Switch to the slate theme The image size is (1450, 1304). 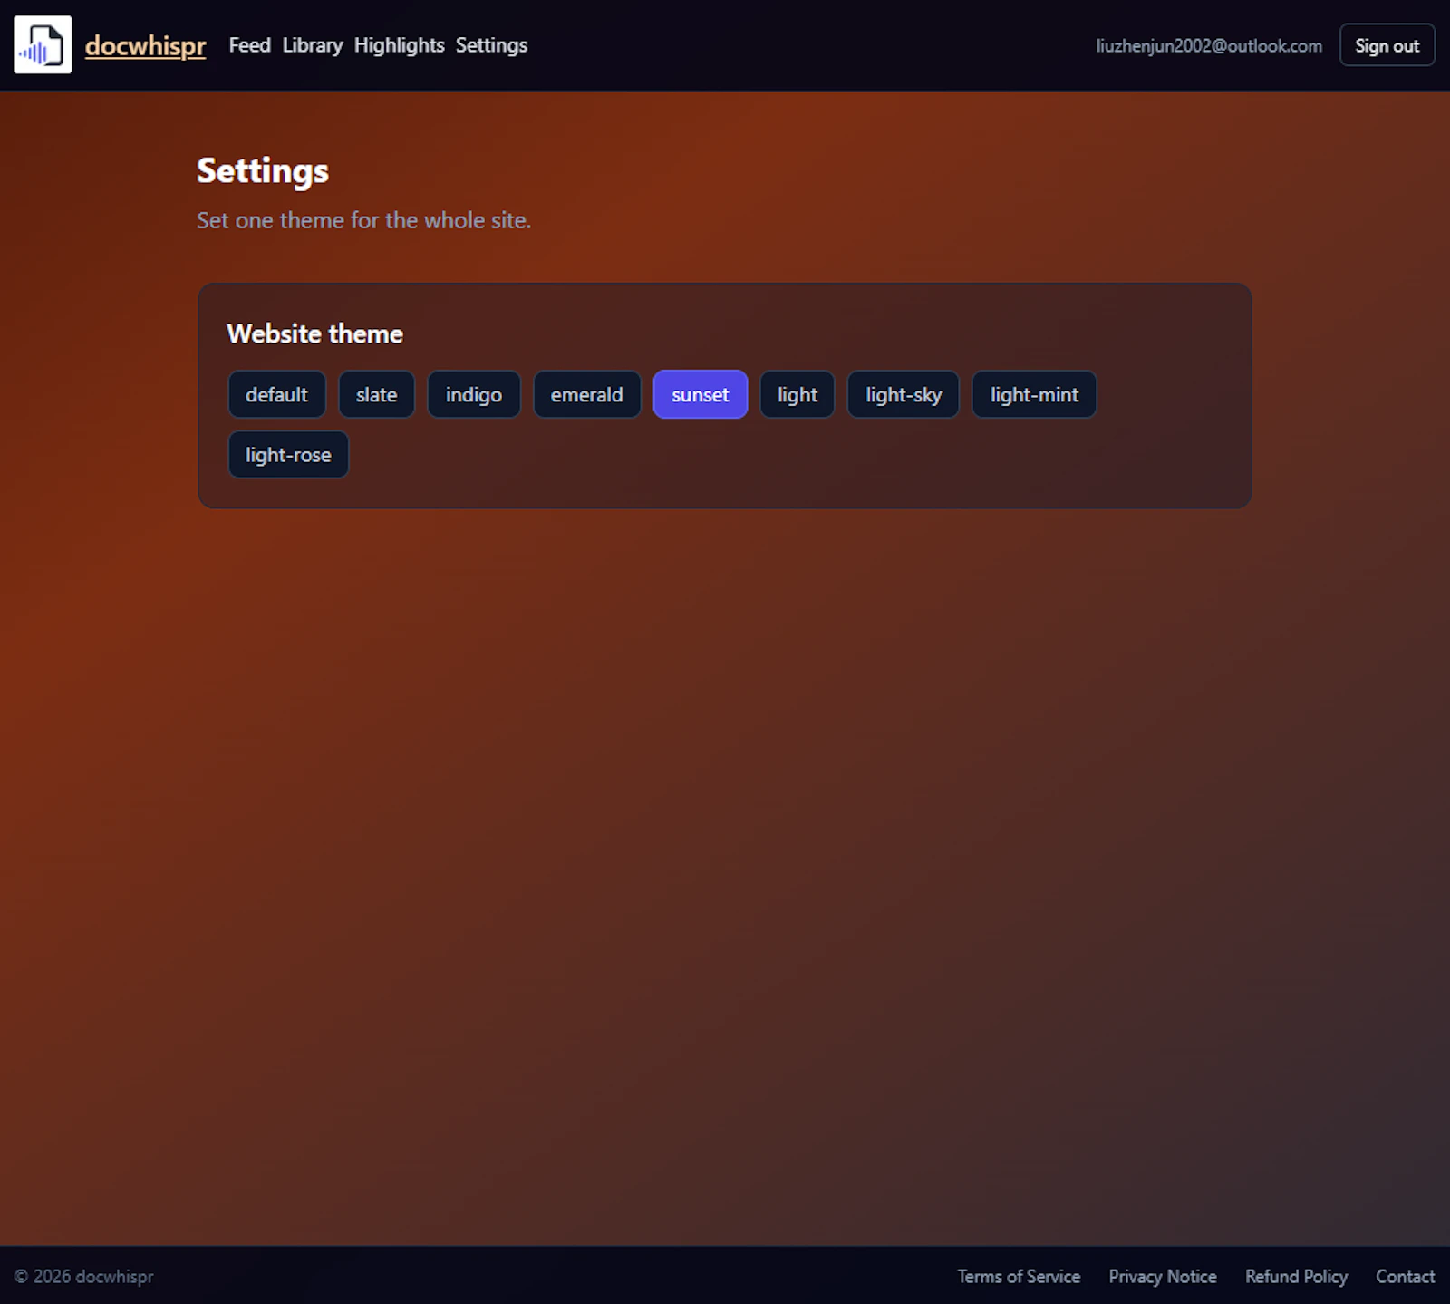376,394
